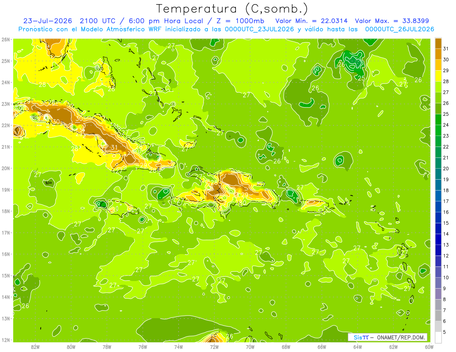Click the '68W' longitude axis label
Screen dimensions: 456x352
pos(286,346)
